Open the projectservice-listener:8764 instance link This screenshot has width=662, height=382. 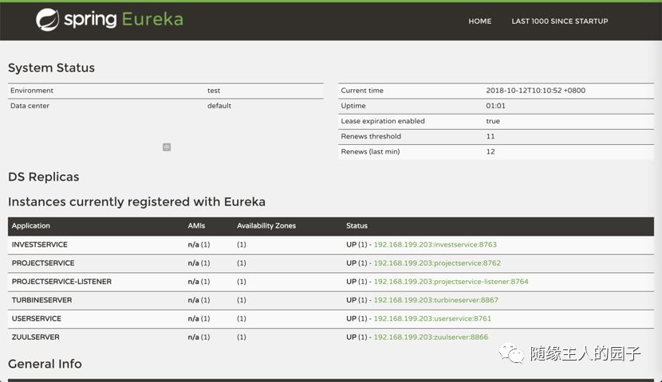(451, 282)
